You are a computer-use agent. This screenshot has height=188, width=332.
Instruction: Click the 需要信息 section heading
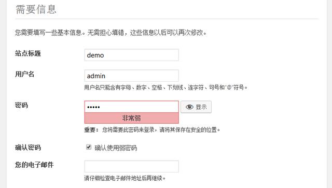pyautogui.click(x=36, y=9)
